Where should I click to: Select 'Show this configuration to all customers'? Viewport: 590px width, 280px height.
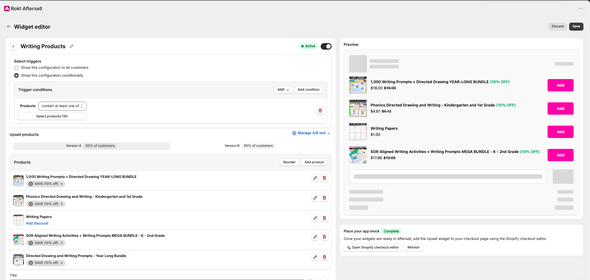click(x=16, y=68)
